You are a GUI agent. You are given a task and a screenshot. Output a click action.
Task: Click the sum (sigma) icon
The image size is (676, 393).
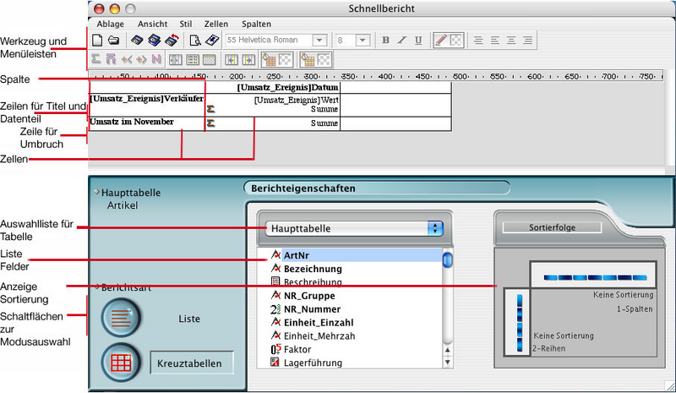[96, 60]
